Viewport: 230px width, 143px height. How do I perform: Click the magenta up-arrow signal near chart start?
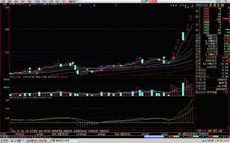[x=37, y=73]
